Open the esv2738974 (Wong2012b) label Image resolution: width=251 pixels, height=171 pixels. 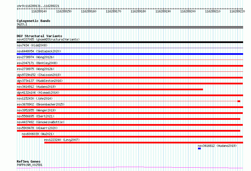[x=36, y=57]
